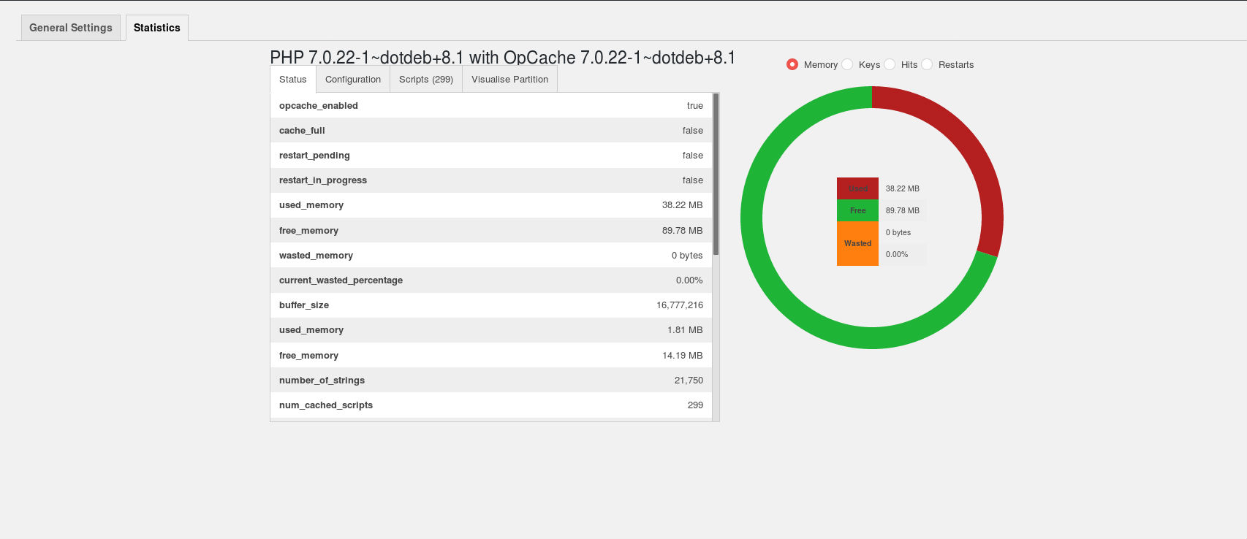Screen dimensions: 1247x539
Task: Click the PHP 7.0.22 with OpCache heading
Action: point(503,57)
